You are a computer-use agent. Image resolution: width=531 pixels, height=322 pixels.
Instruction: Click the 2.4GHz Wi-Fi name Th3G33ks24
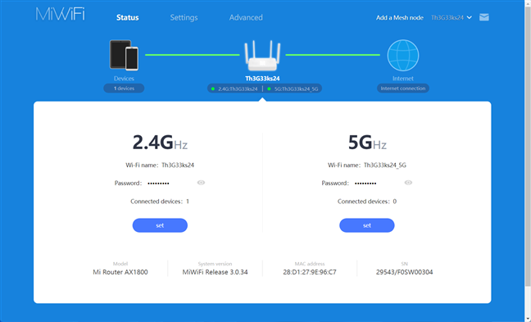point(178,166)
